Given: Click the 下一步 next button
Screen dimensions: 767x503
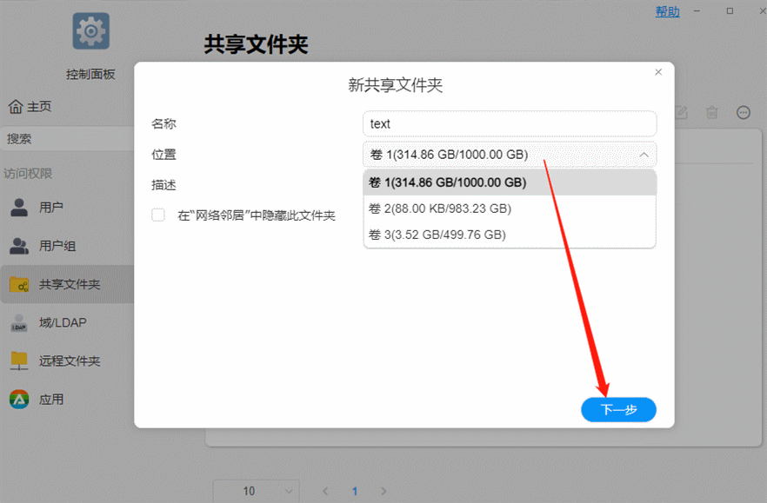Looking at the screenshot, I should point(618,410).
